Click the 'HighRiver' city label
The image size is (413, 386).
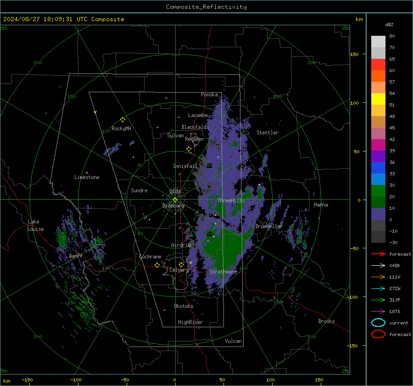click(x=190, y=322)
